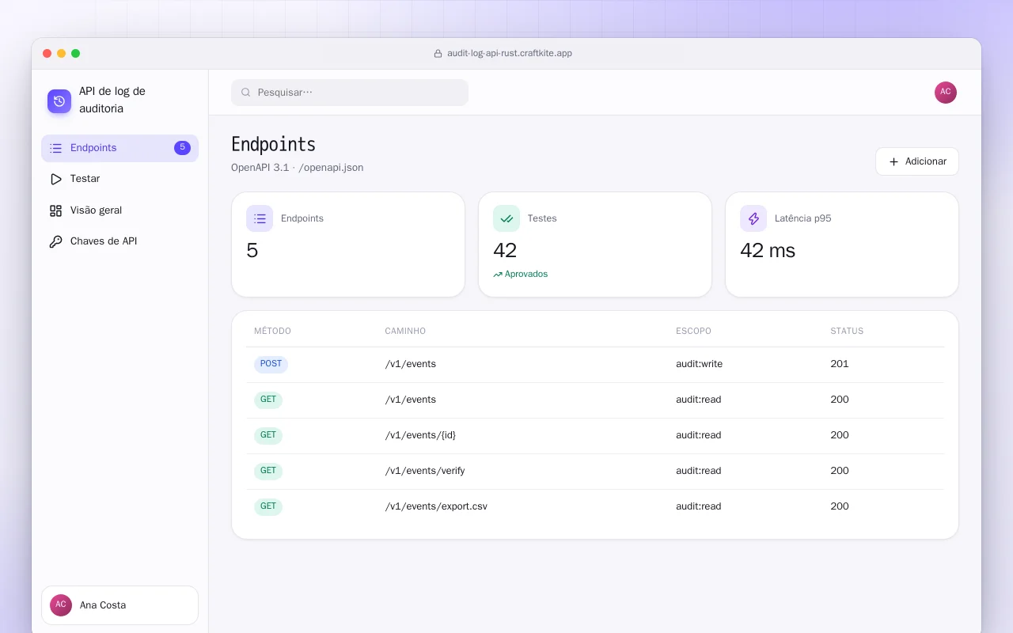
Task: Select the /v1/events/export.csv path
Action: 436,506
